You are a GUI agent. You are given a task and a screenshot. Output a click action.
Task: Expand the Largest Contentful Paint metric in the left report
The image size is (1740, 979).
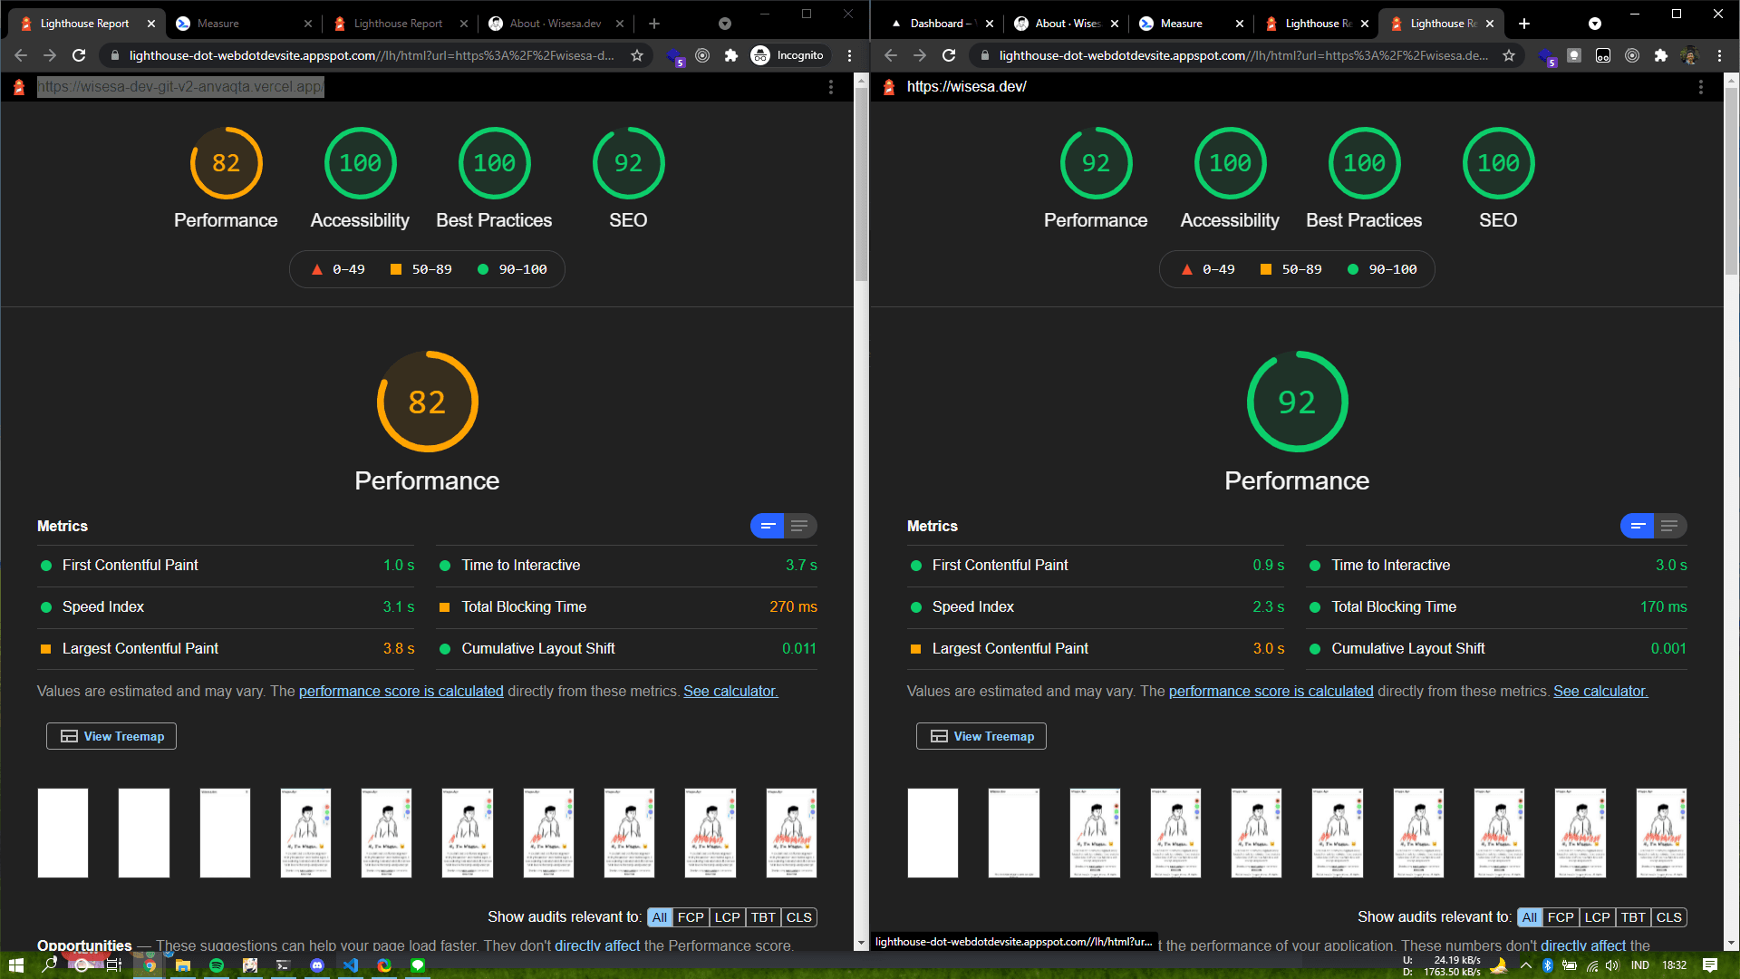pyautogui.click(x=227, y=648)
